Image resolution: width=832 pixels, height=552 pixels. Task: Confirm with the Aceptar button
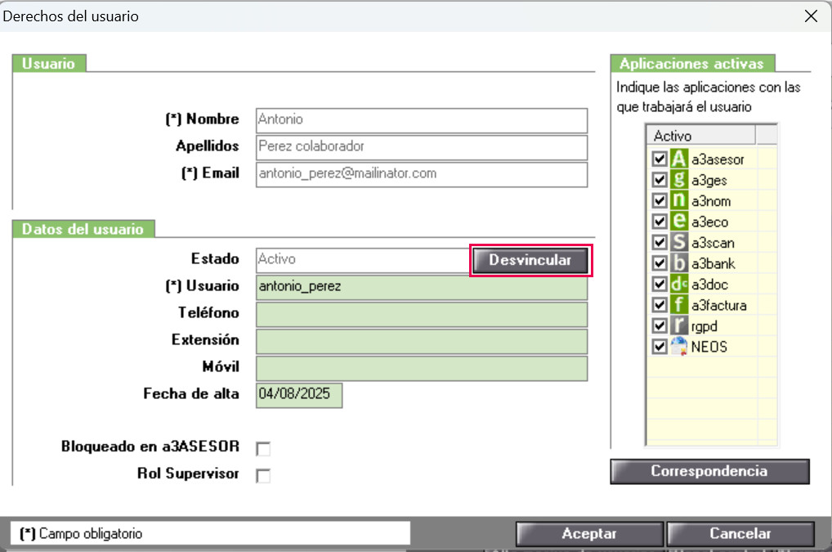pyautogui.click(x=589, y=533)
